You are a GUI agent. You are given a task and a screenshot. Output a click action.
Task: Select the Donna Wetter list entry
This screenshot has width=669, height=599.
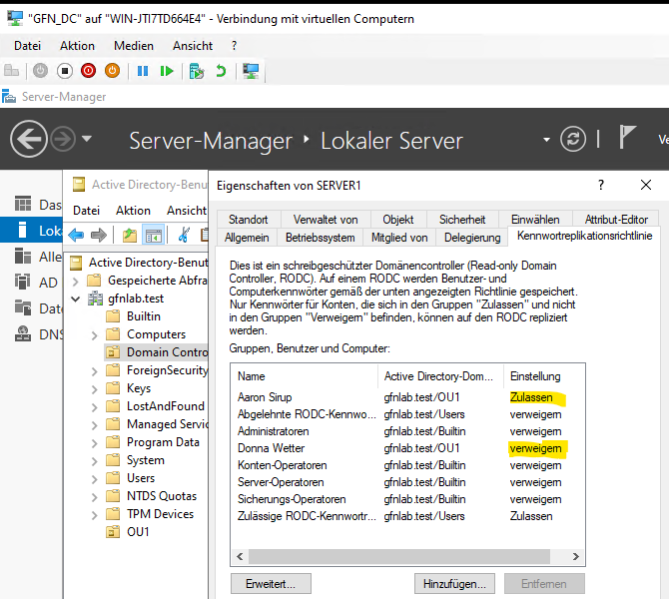pos(271,448)
